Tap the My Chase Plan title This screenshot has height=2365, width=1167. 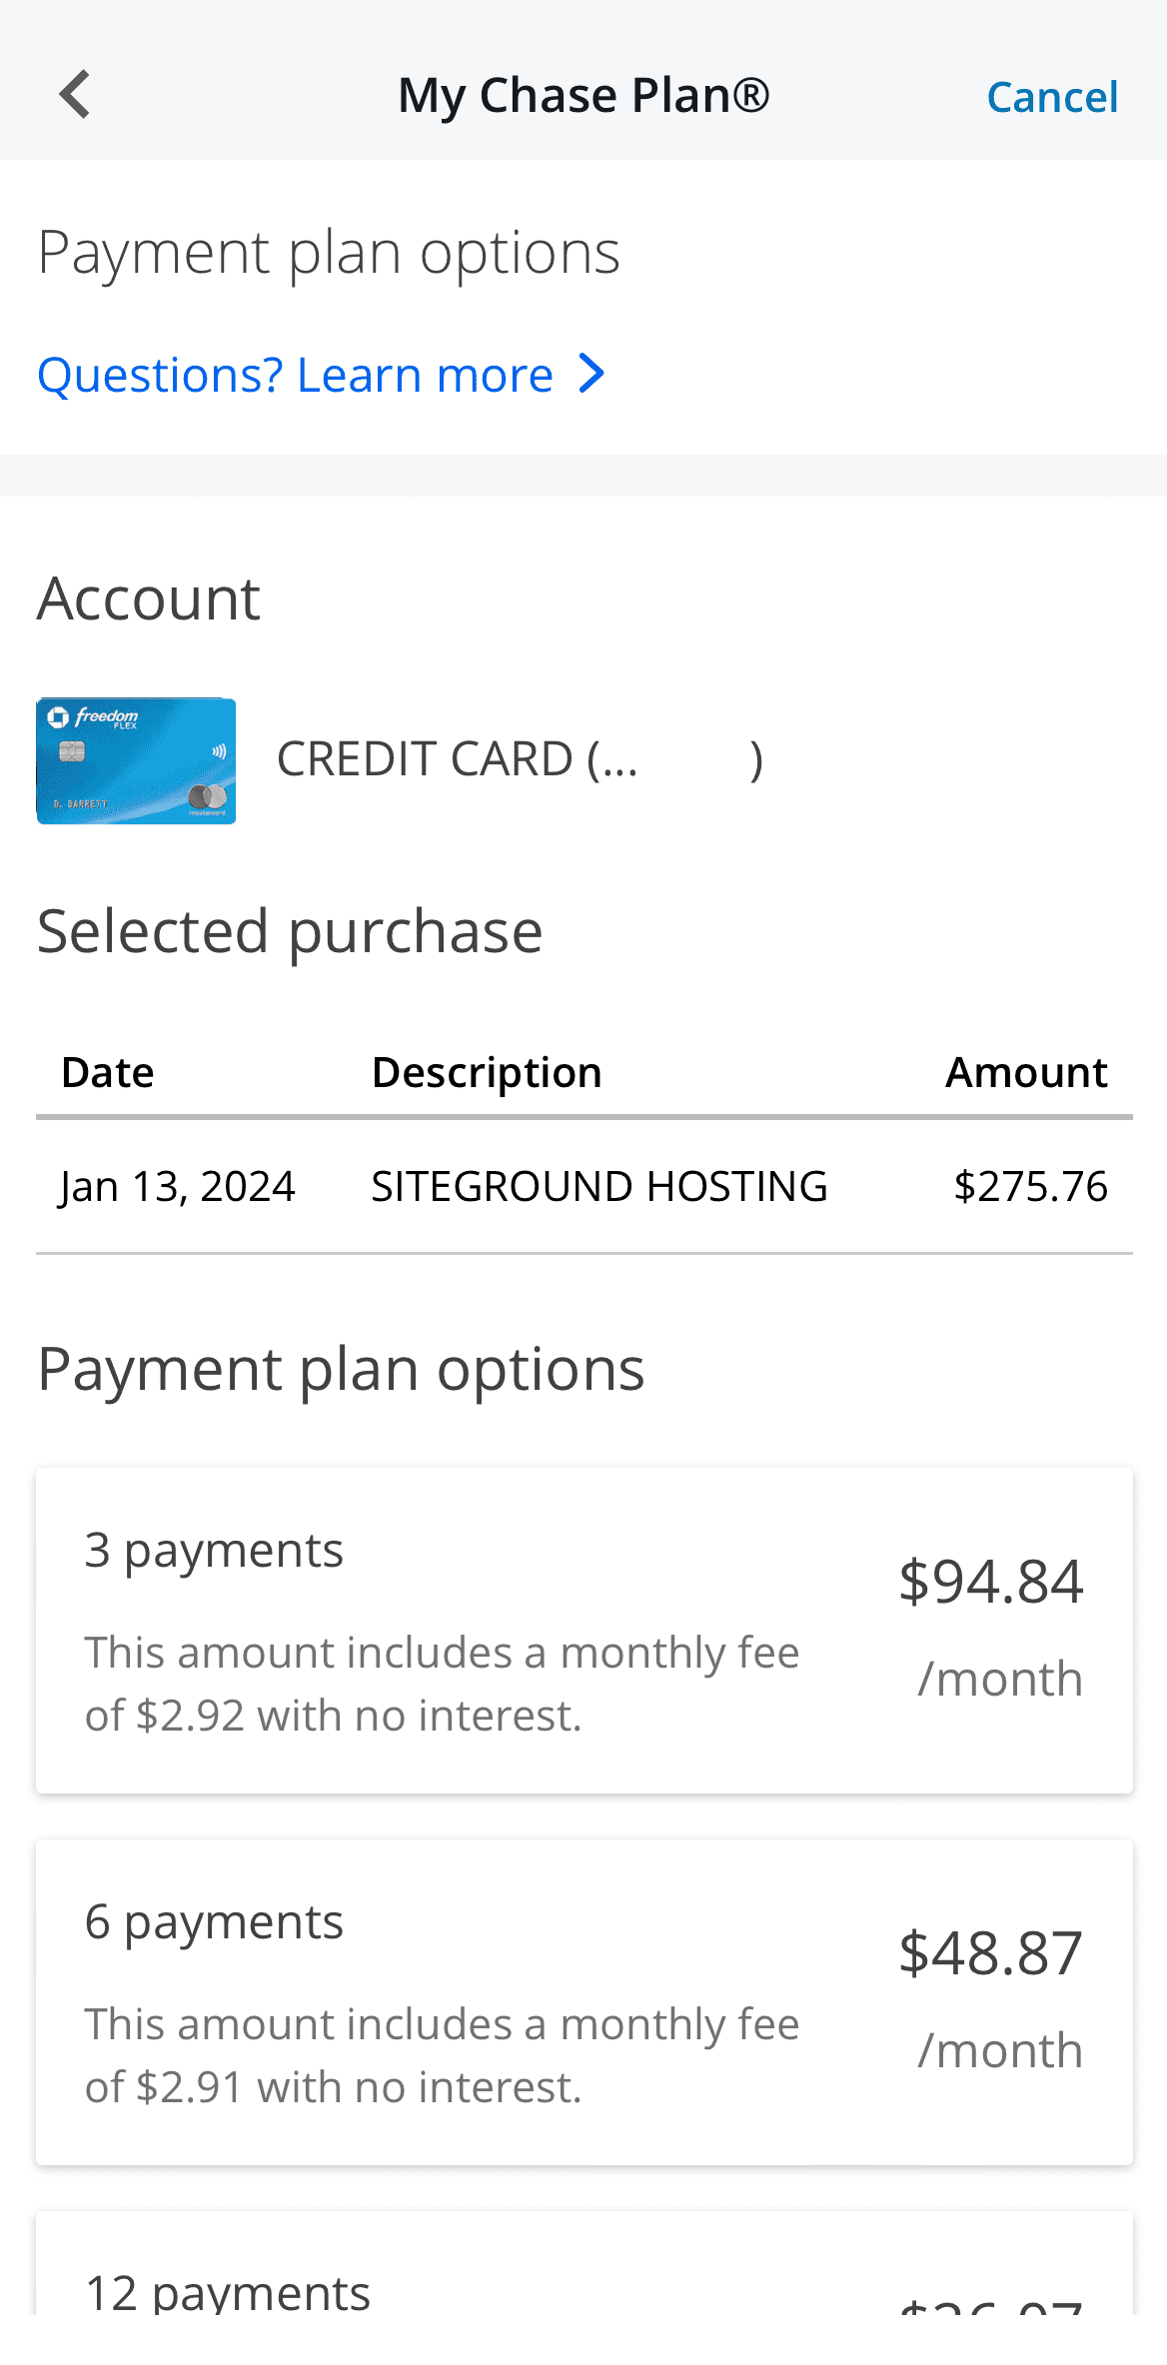point(583,94)
